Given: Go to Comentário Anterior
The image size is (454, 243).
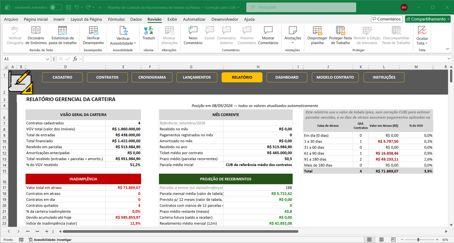Looking at the screenshot, I should pyautogui.click(x=226, y=35).
